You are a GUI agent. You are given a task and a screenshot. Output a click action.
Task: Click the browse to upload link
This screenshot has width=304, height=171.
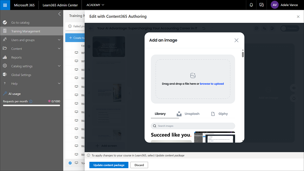(212, 84)
